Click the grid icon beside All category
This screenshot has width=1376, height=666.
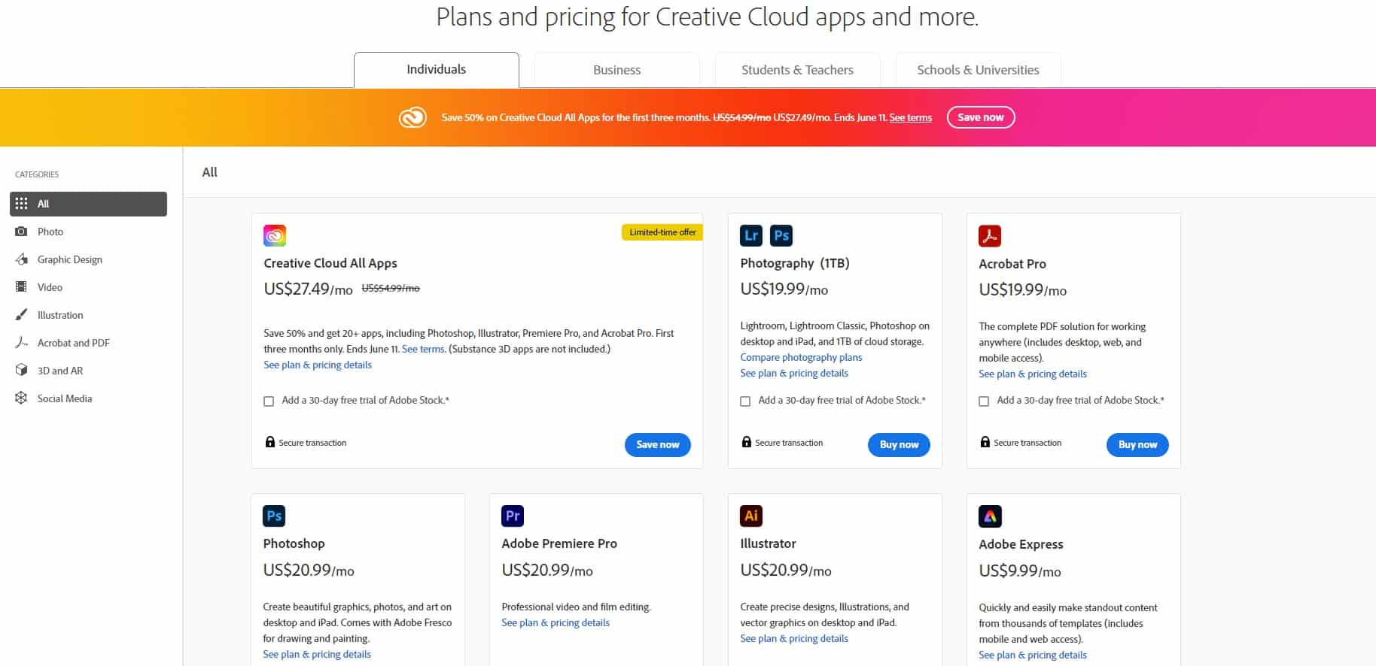pyautogui.click(x=21, y=204)
